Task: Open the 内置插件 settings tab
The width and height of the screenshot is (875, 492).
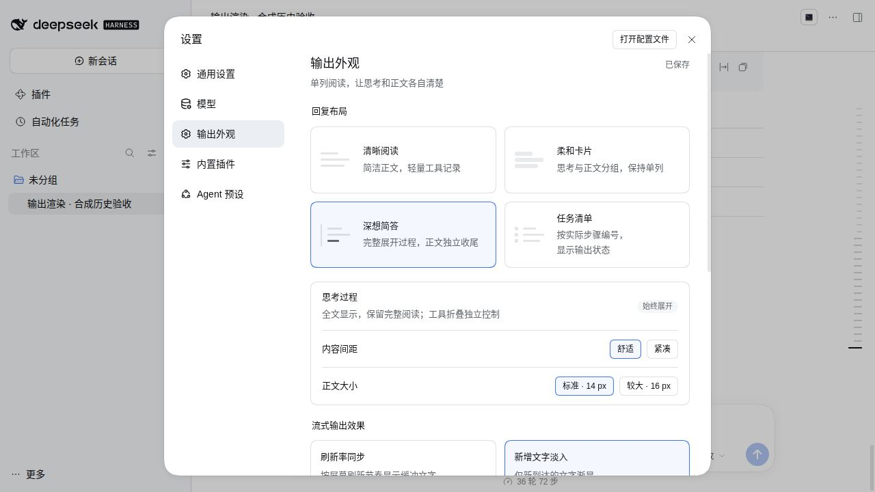Action: [x=228, y=164]
